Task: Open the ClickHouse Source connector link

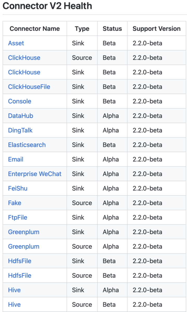Action: [x=24, y=58]
